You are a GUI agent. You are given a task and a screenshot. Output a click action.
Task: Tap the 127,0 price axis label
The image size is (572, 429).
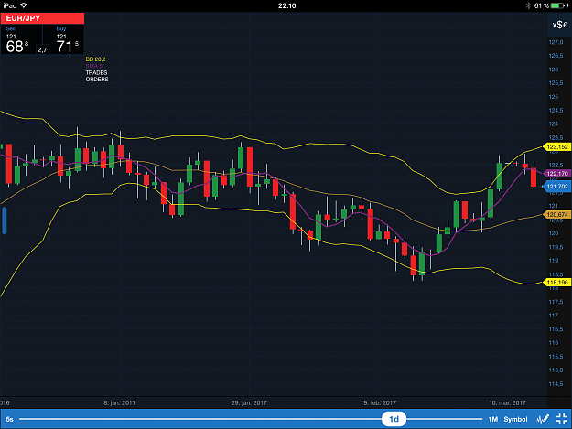point(556,42)
